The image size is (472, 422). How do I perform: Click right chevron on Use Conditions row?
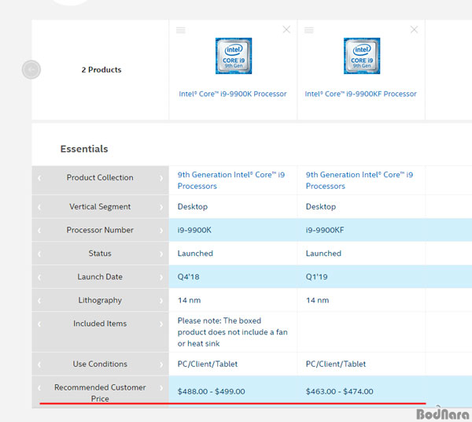[x=161, y=365]
